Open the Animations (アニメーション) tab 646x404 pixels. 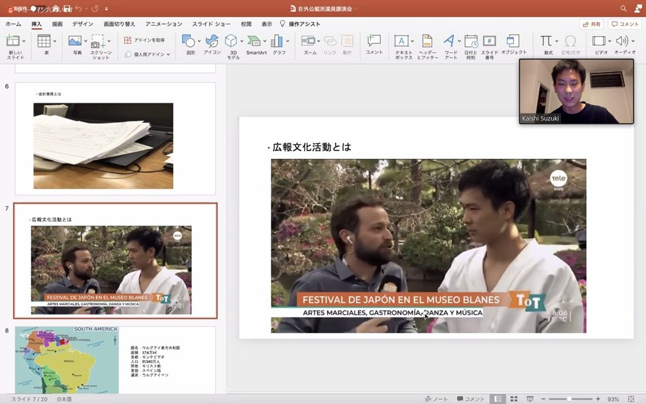click(x=164, y=24)
